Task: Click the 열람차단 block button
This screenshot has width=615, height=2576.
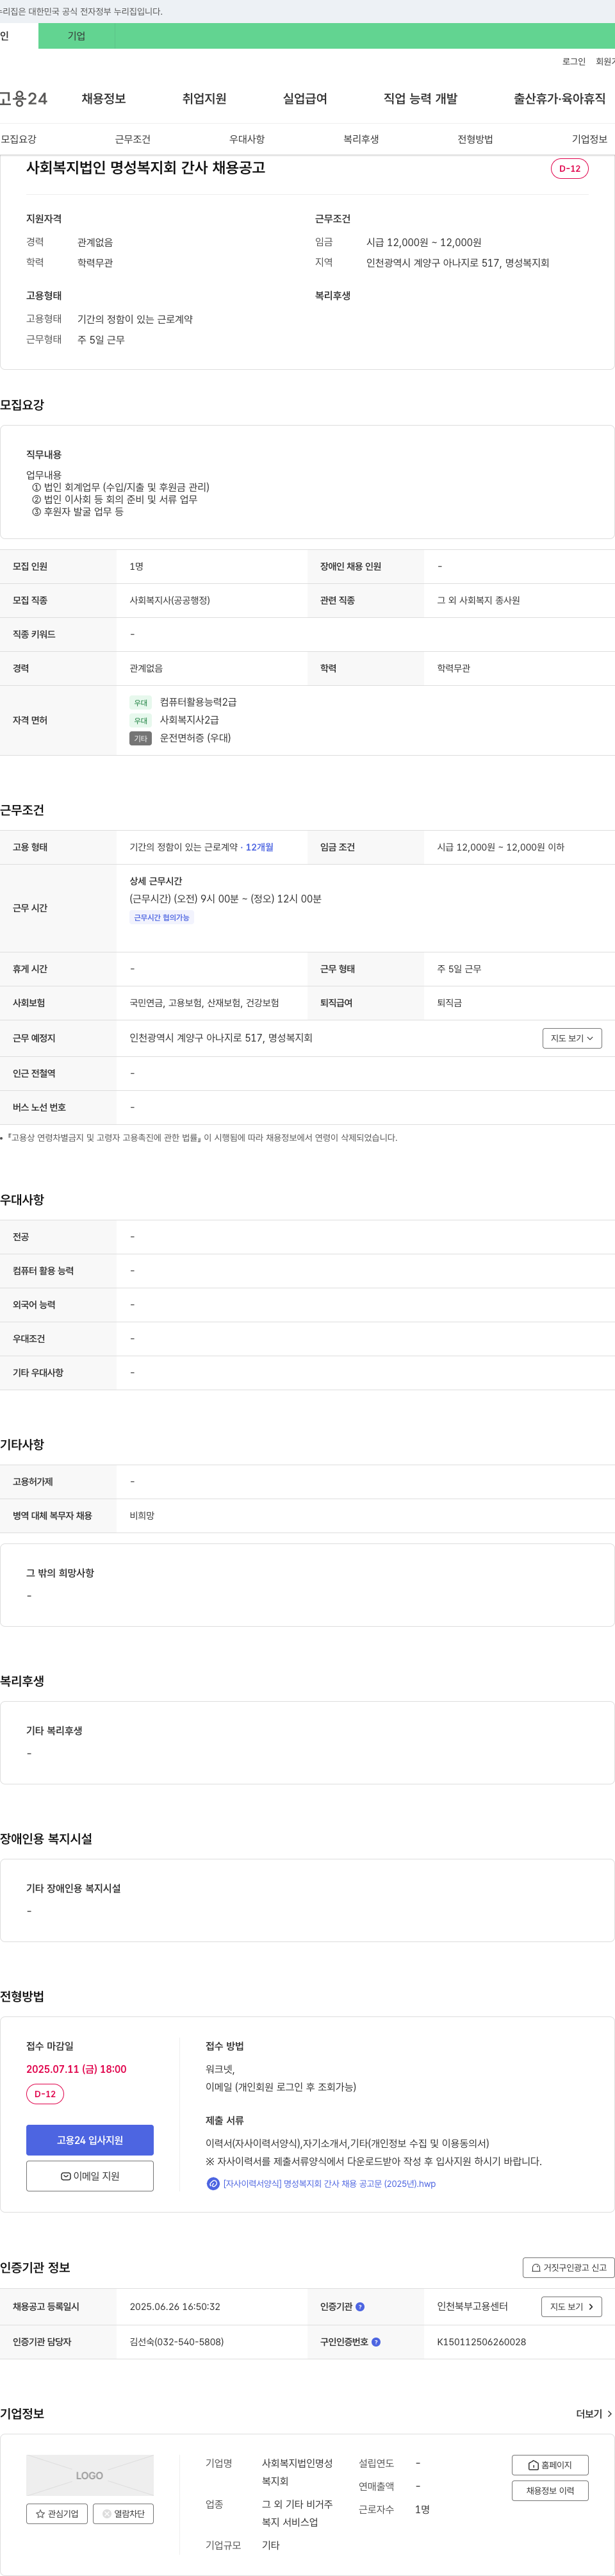Action: pos(123,2513)
